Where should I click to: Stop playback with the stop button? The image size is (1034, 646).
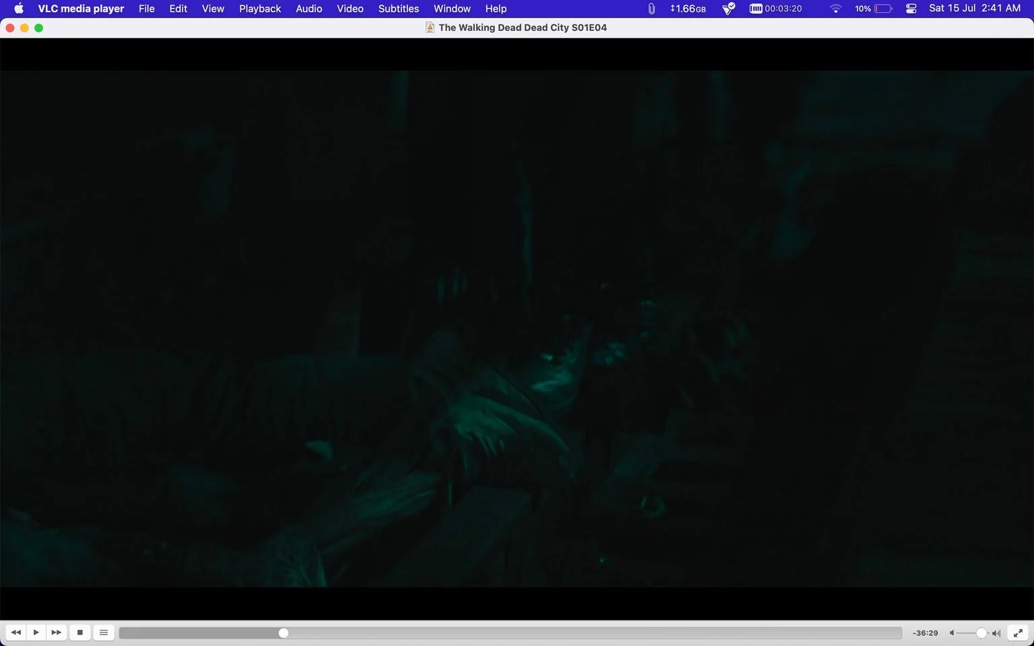point(80,633)
